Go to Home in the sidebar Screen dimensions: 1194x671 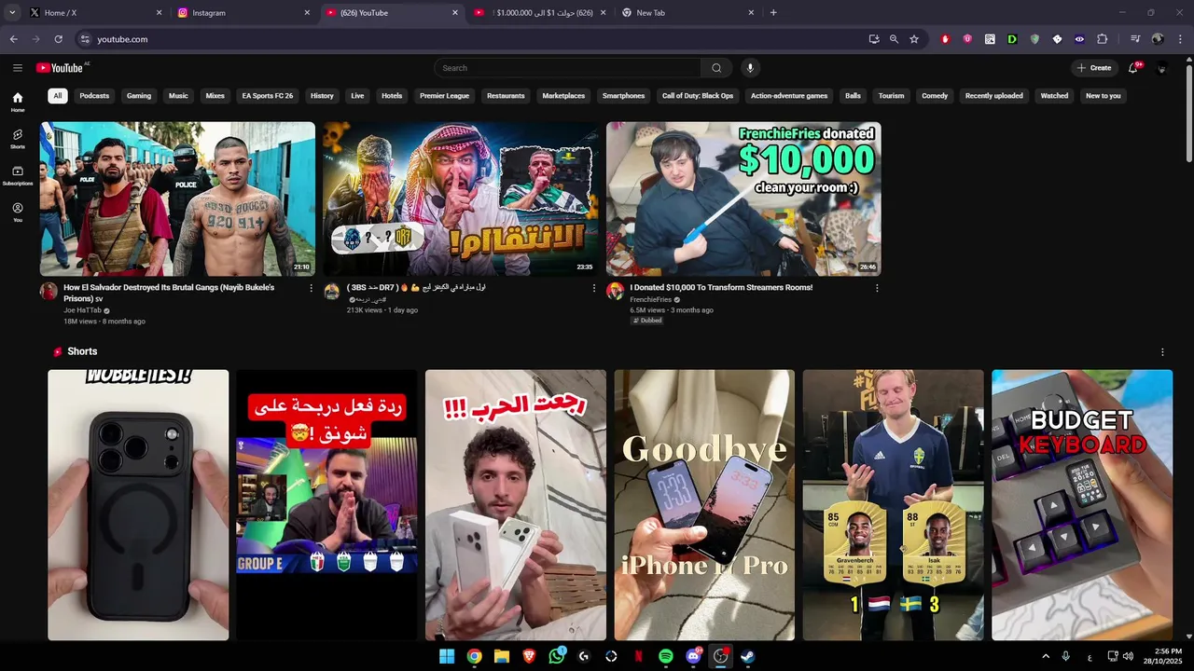tap(17, 103)
